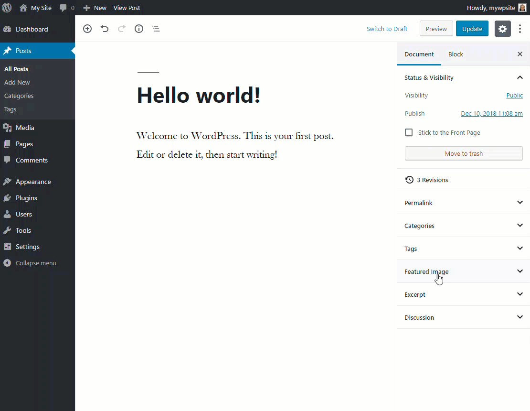
Task: Click View Post in admin bar
Action: click(127, 8)
